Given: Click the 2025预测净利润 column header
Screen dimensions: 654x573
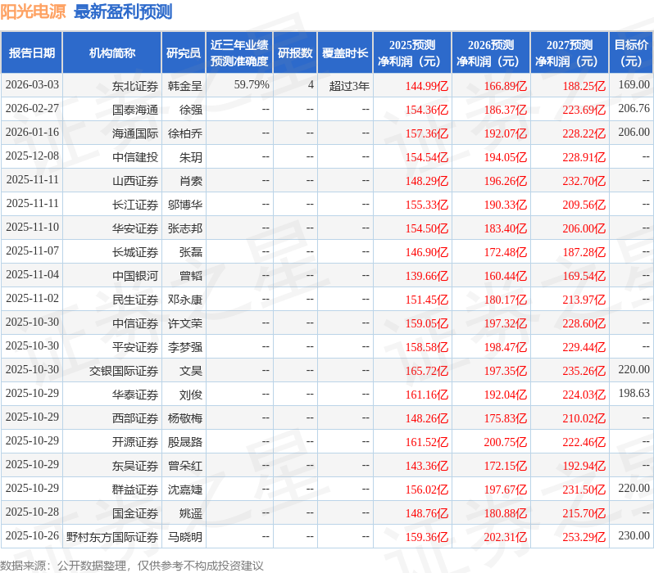Looking at the screenshot, I should coord(411,53).
